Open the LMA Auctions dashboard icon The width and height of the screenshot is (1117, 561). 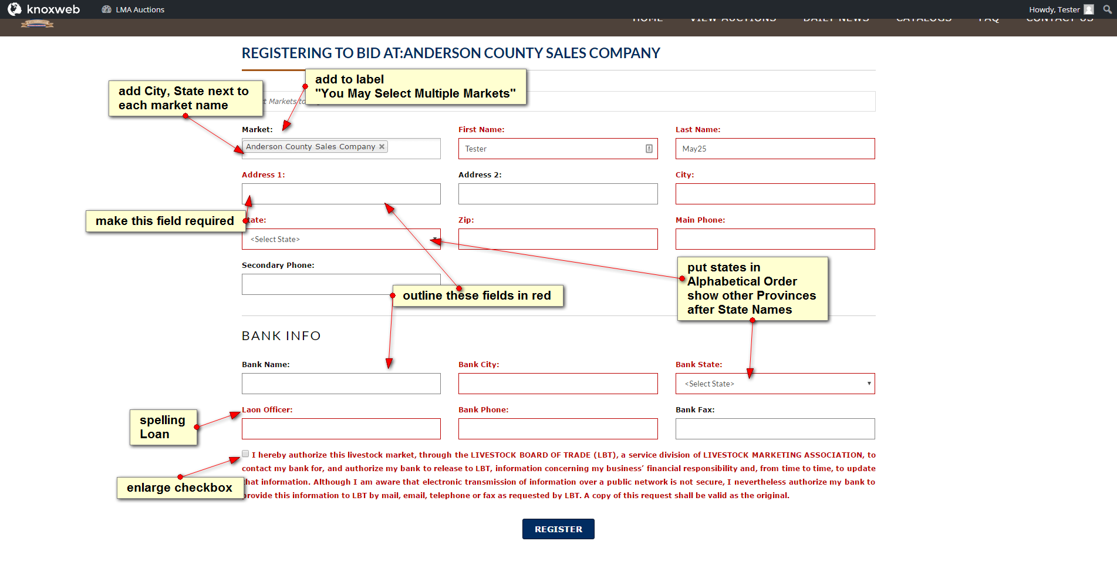[x=106, y=9]
